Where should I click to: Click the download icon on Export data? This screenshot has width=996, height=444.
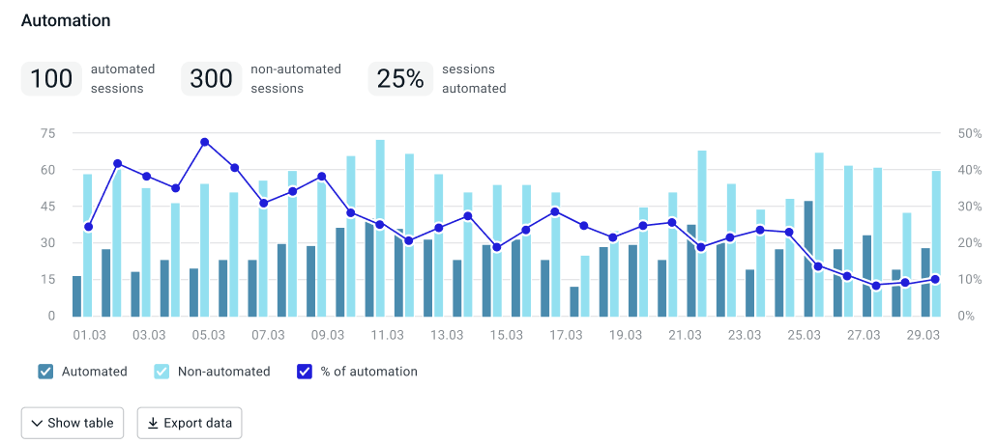153,423
